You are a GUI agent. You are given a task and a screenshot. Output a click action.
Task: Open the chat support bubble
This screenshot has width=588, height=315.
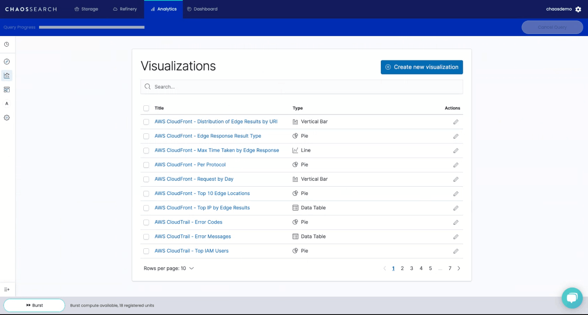click(572, 298)
